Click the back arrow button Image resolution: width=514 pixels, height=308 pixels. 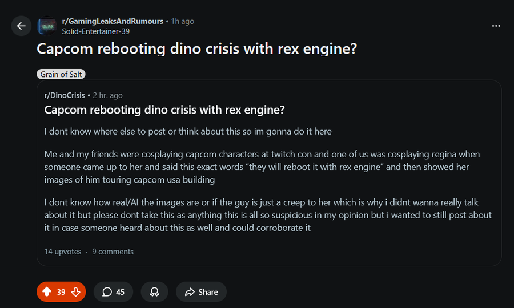pyautogui.click(x=21, y=26)
